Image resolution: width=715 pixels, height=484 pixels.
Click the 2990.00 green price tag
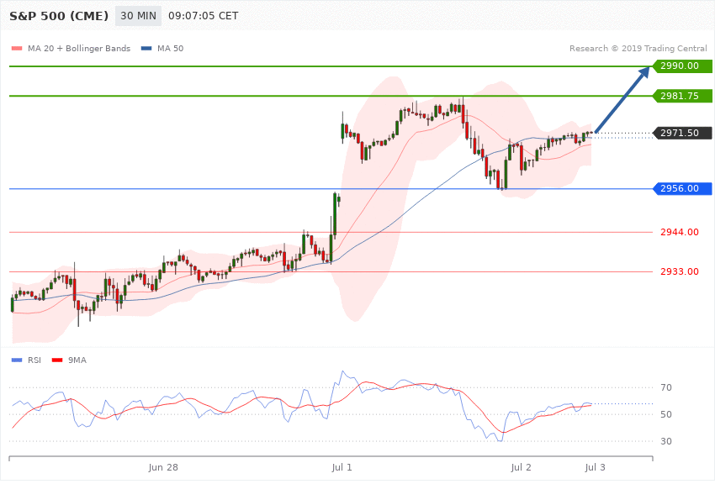(x=683, y=66)
